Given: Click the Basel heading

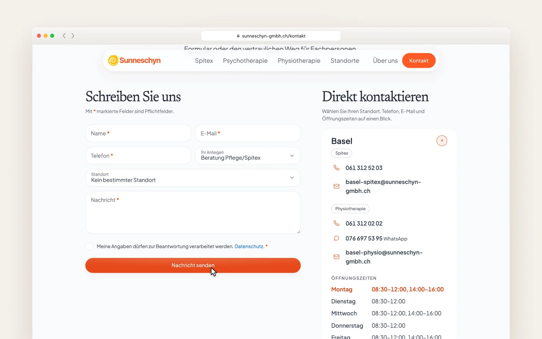Looking at the screenshot, I should tap(342, 141).
